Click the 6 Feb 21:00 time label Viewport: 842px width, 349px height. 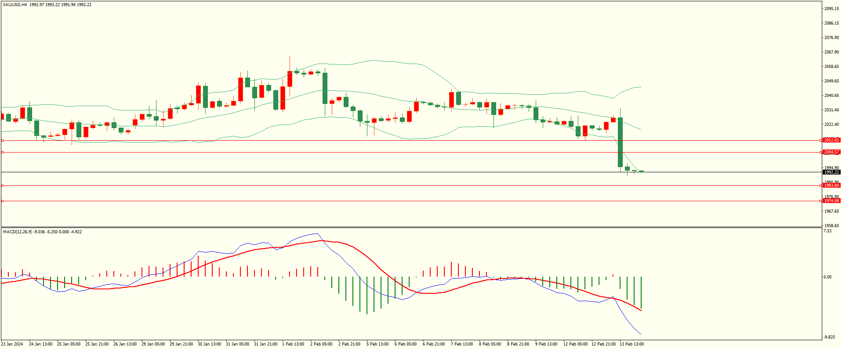tap(434, 344)
